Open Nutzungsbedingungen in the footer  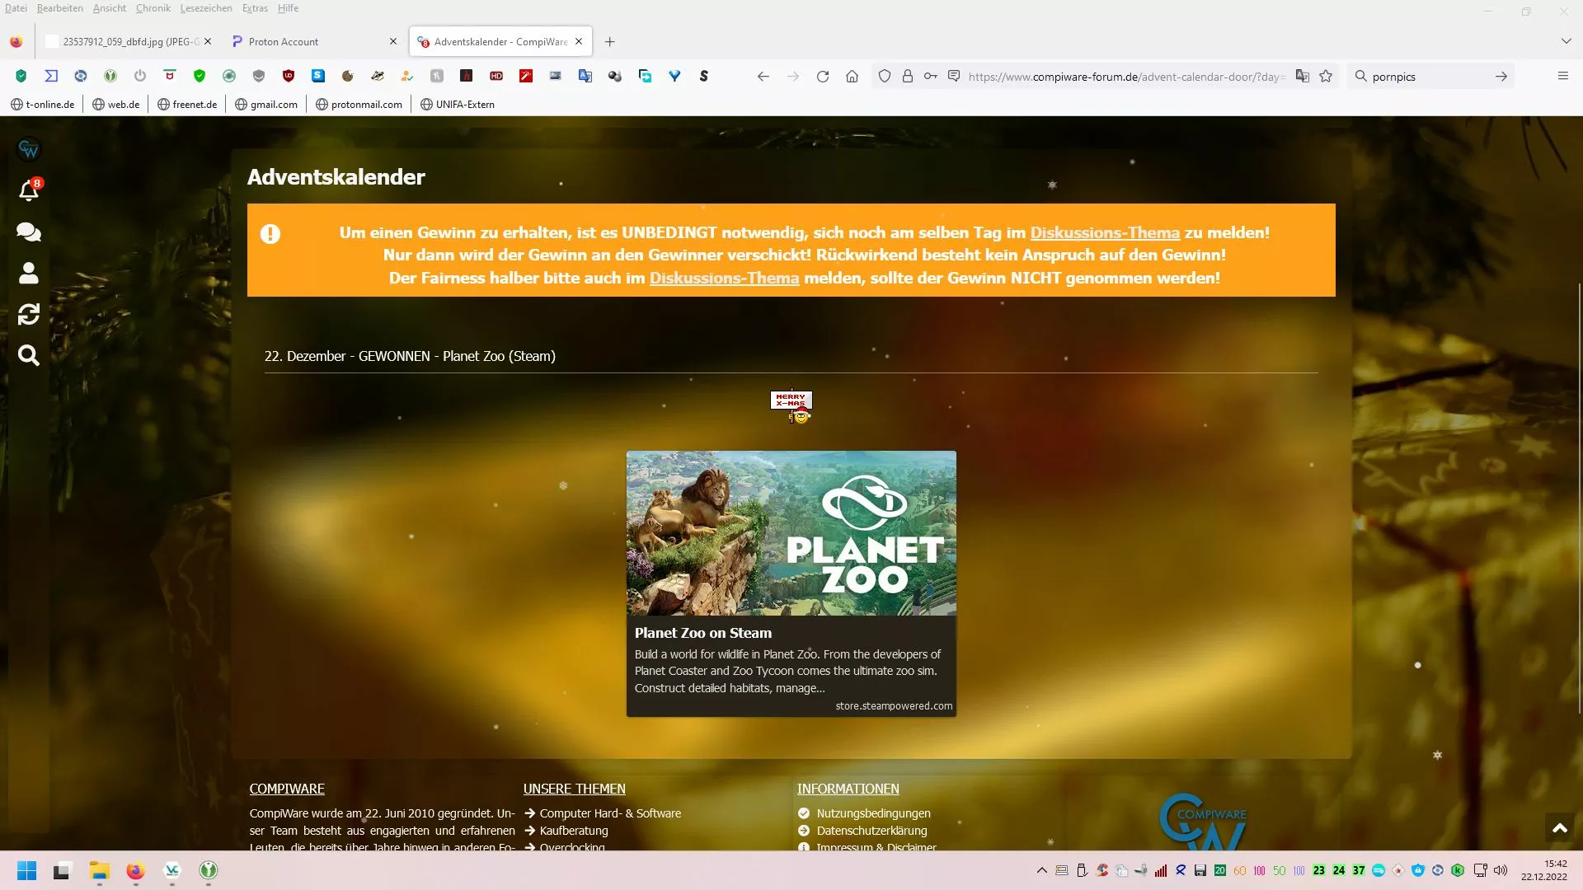(873, 813)
